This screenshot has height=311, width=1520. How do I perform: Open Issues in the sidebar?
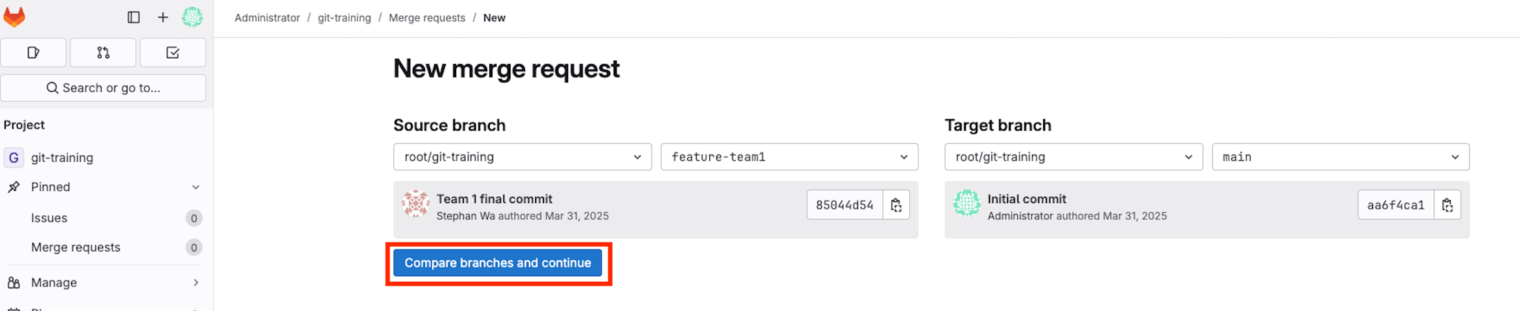click(x=49, y=219)
